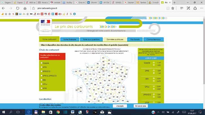Click the Edge icon on the taskbar

[x=29, y=112]
